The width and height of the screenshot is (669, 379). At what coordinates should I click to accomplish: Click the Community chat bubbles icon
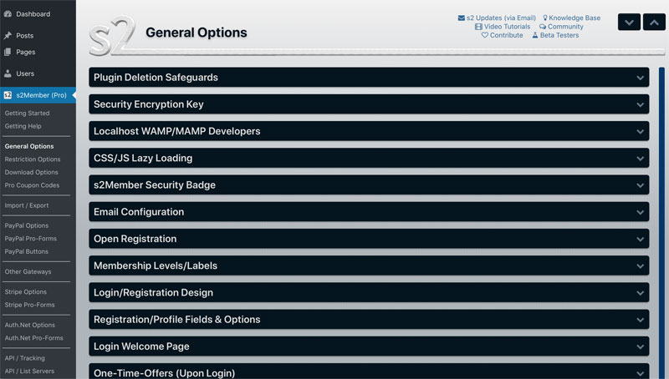pos(543,27)
